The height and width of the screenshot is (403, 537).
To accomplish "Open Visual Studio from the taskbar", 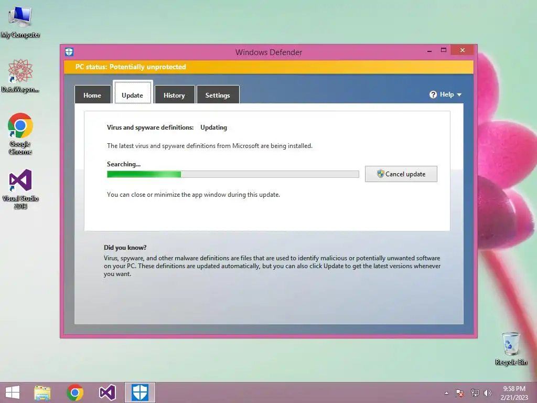I will 107,393.
